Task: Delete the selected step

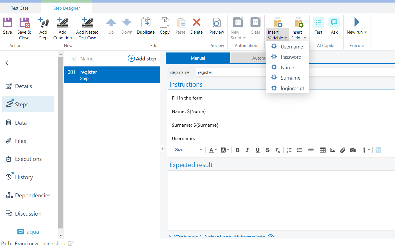Action: pos(196,23)
